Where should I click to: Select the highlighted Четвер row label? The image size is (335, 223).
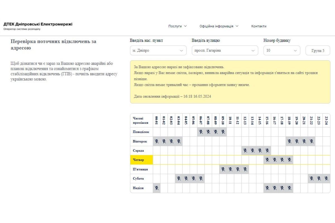click(x=142, y=160)
